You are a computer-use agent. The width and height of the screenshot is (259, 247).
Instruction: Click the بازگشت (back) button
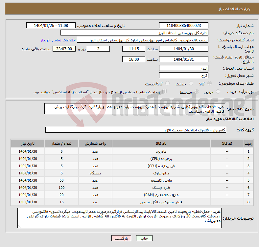tap(121, 238)
